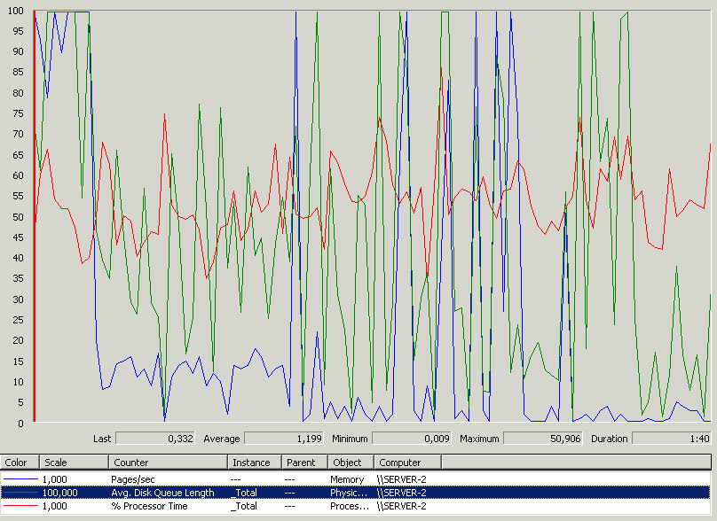Sort by the Object column header
This screenshot has height=521, width=717.
click(x=351, y=463)
